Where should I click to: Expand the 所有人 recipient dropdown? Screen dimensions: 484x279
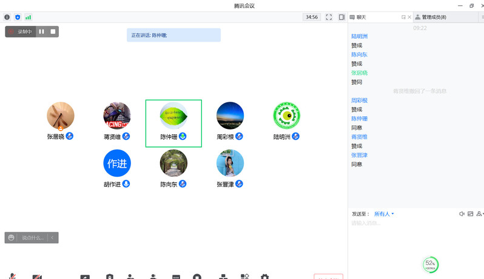click(384, 214)
